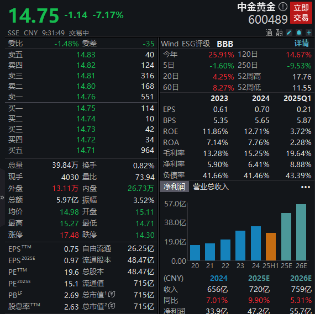315x314 pixels.
Task: Open the ESG 详情 link
Action: click(302, 44)
